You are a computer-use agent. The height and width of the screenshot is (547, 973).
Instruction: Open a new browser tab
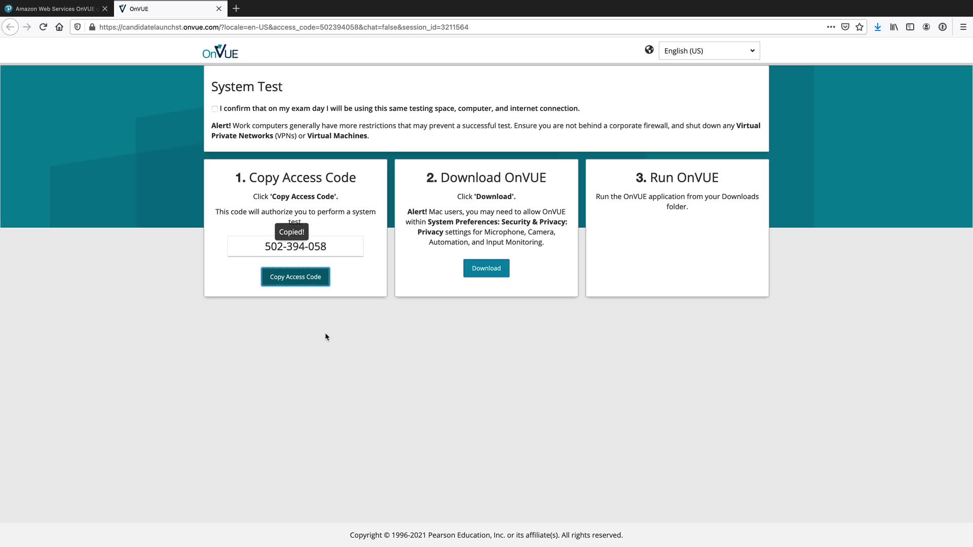click(236, 9)
